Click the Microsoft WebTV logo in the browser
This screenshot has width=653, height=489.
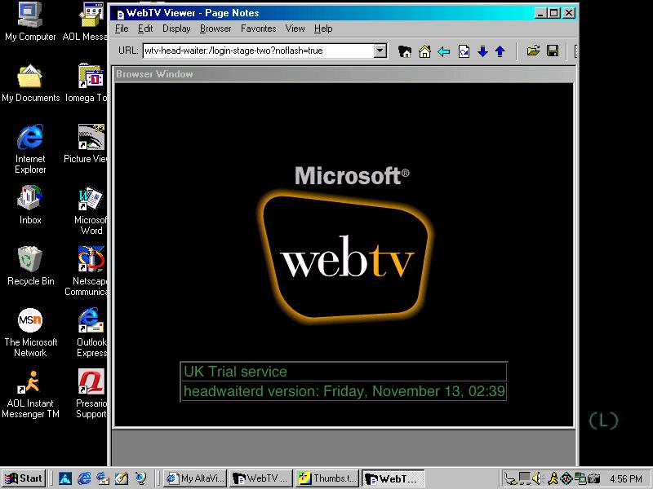346,245
